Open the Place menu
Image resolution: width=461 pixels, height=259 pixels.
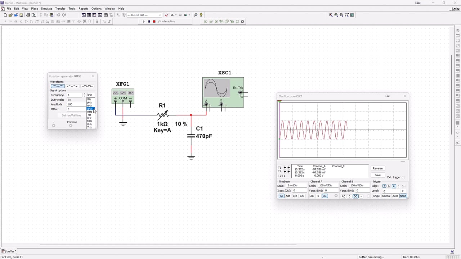point(35,9)
